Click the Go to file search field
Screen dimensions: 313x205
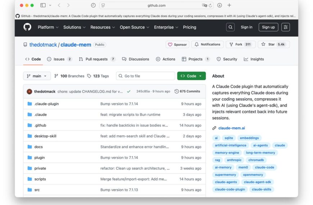145,76
